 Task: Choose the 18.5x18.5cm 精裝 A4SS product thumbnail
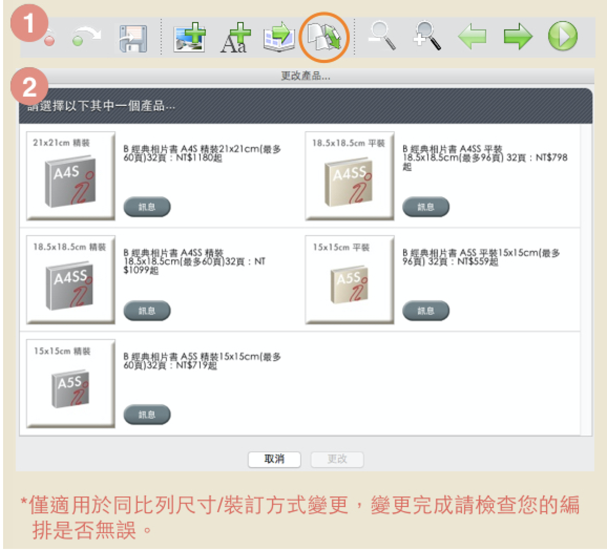(70, 280)
